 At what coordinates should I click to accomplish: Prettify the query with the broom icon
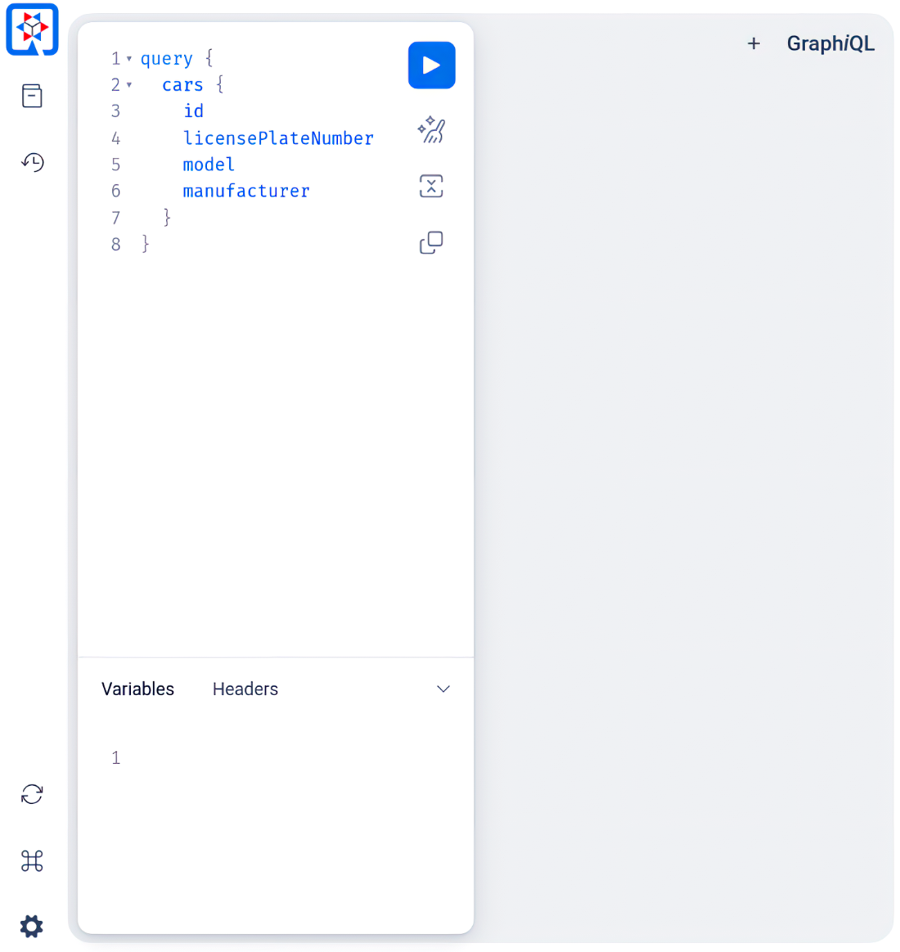click(431, 129)
